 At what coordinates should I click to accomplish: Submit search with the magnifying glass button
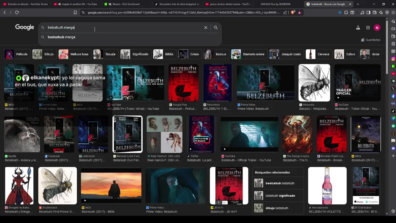tap(216, 28)
